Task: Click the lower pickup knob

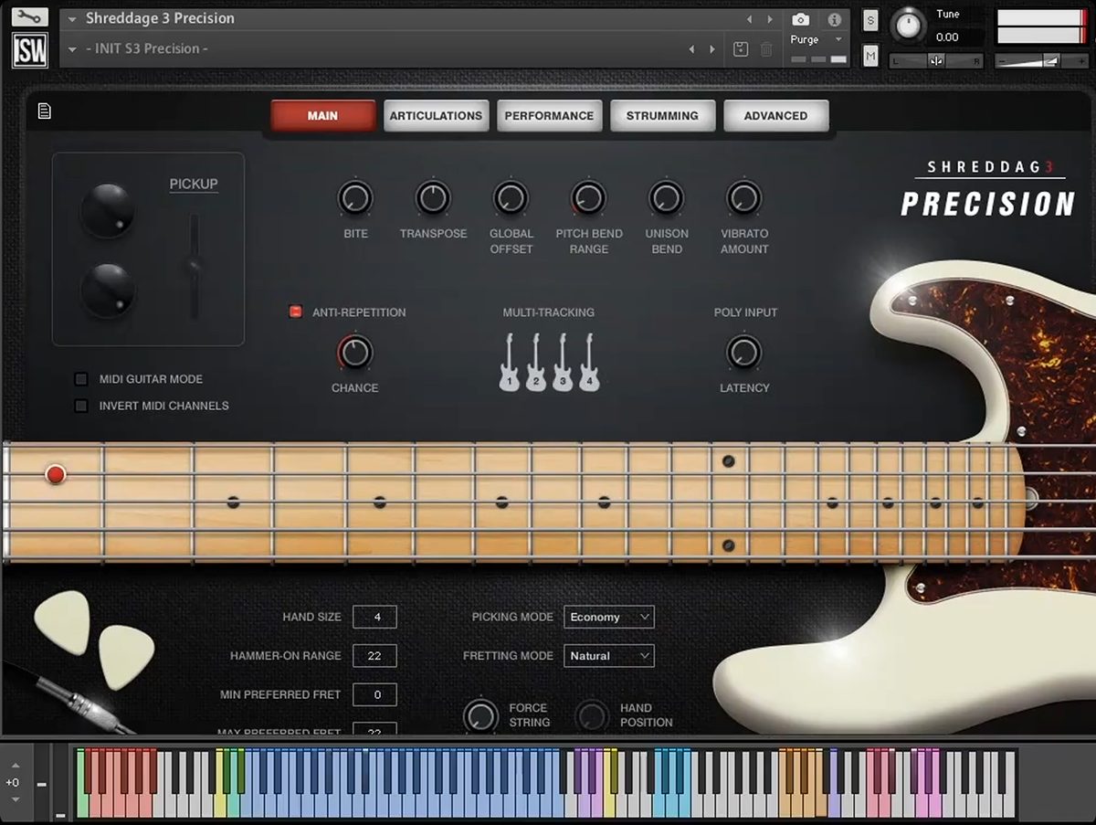Action: (x=108, y=291)
